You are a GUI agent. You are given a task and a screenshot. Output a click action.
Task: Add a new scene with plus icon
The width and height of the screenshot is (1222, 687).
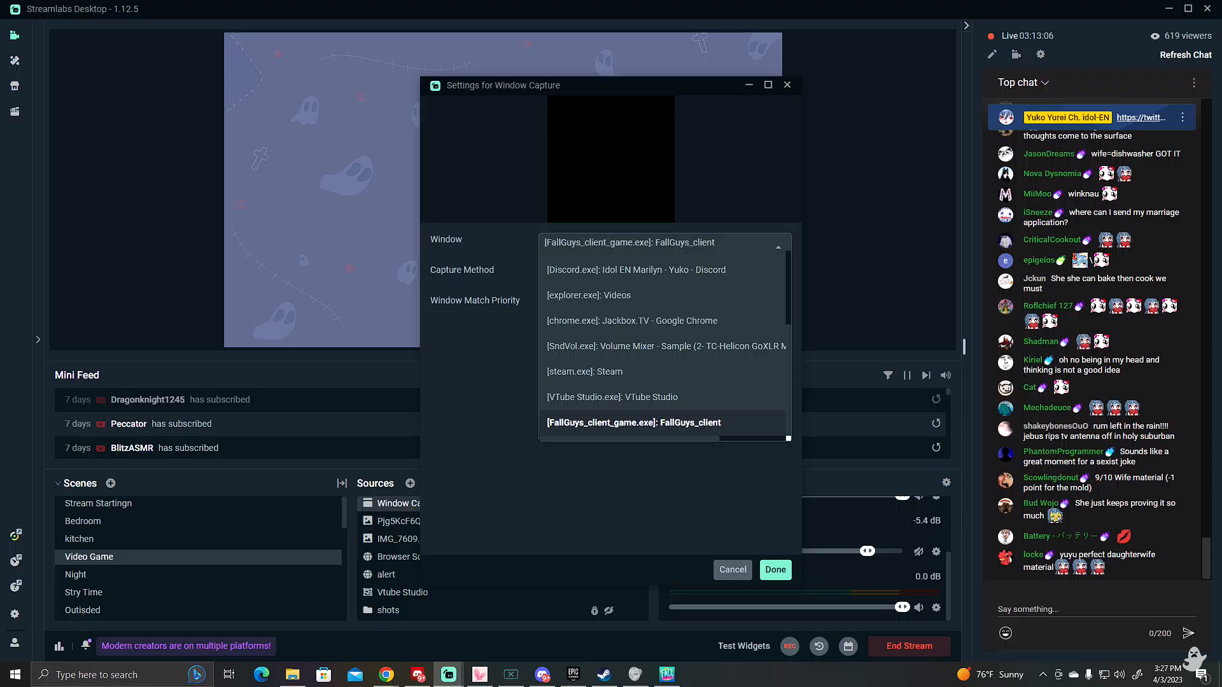tap(111, 483)
